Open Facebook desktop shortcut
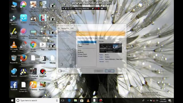The width and height of the screenshot is (183, 103). click(x=14, y=86)
